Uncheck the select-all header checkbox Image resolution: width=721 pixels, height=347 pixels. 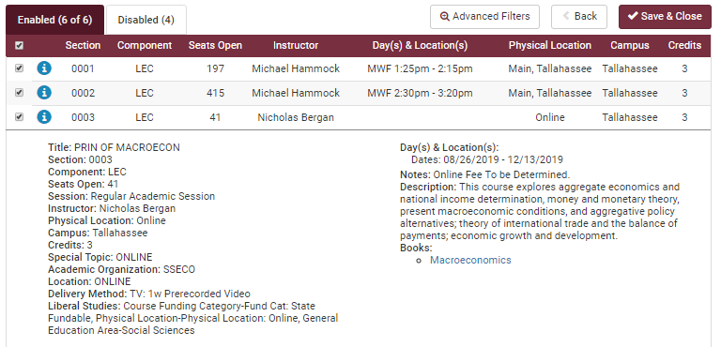[x=20, y=46]
